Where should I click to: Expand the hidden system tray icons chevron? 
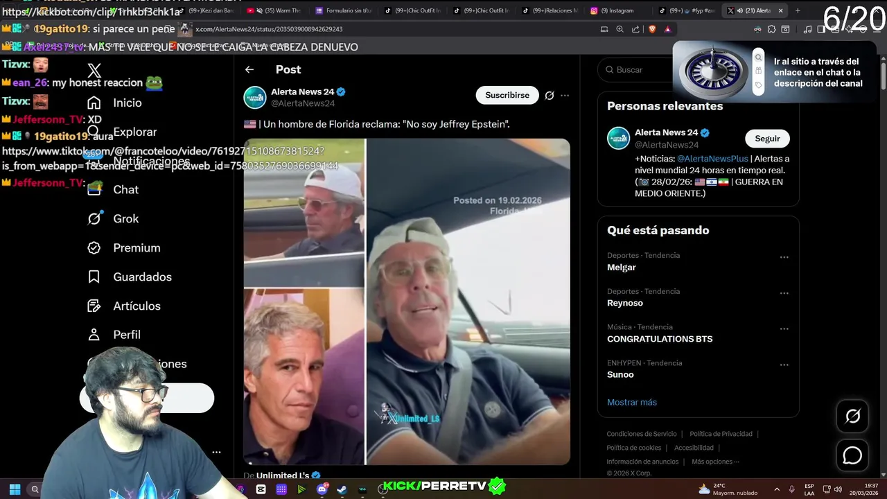point(776,489)
